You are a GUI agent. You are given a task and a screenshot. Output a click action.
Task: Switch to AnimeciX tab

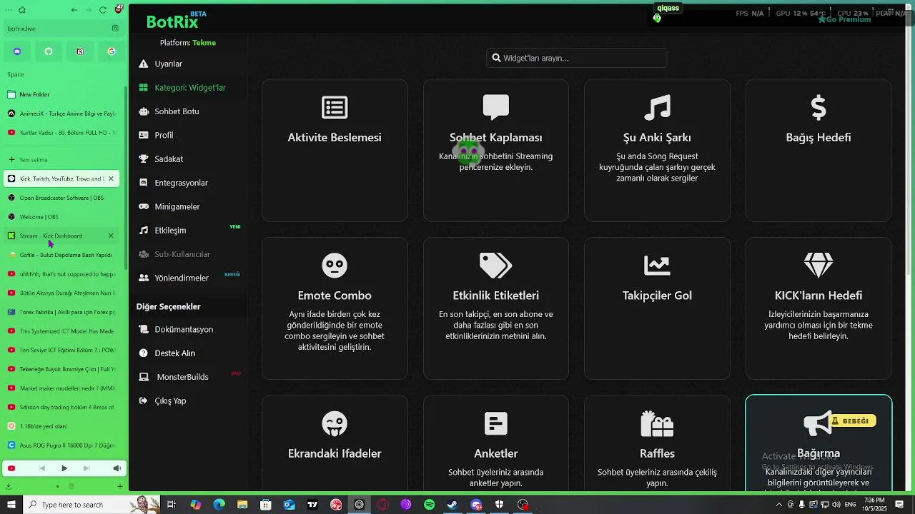coord(61,114)
